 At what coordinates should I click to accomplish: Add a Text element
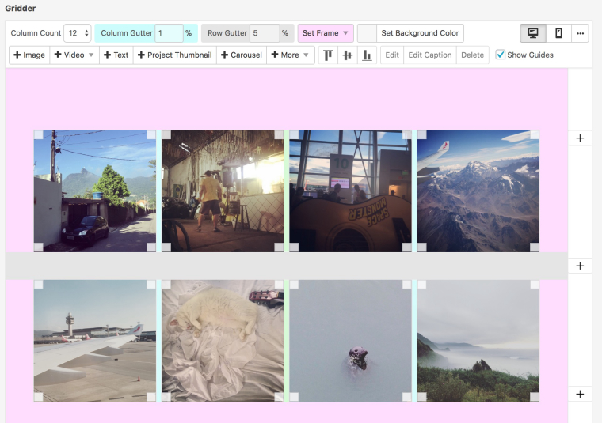click(x=116, y=55)
